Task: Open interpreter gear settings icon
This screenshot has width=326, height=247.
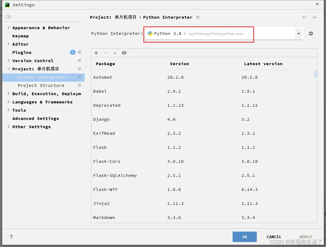Action: point(311,34)
